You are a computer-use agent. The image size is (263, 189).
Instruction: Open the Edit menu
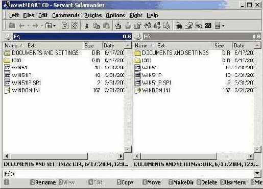[43, 15]
